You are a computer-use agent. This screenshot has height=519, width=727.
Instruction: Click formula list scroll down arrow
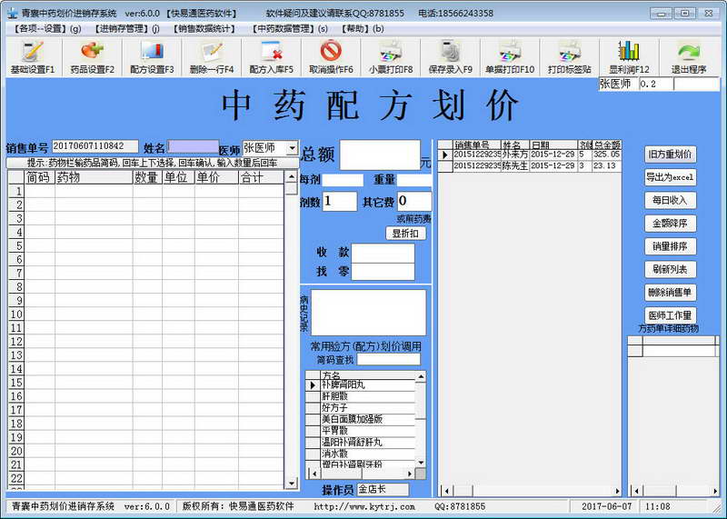tap(421, 463)
